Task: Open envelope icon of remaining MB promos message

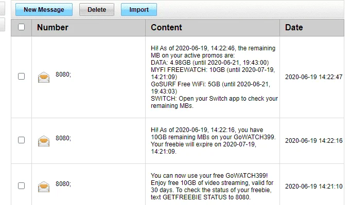Action: point(44,77)
